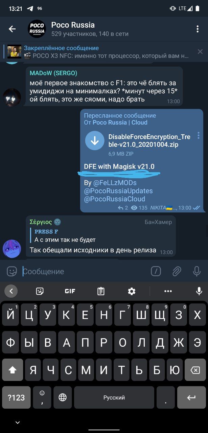
Task: Hide the keyboard with bottom chevron
Action: point(18,423)
